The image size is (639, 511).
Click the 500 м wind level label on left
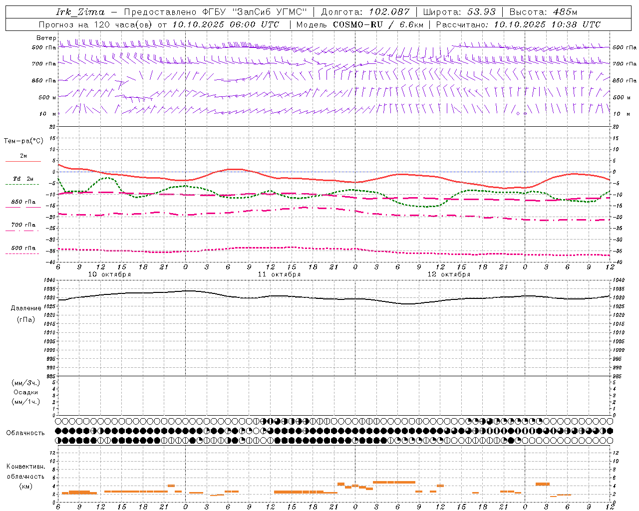(x=47, y=97)
